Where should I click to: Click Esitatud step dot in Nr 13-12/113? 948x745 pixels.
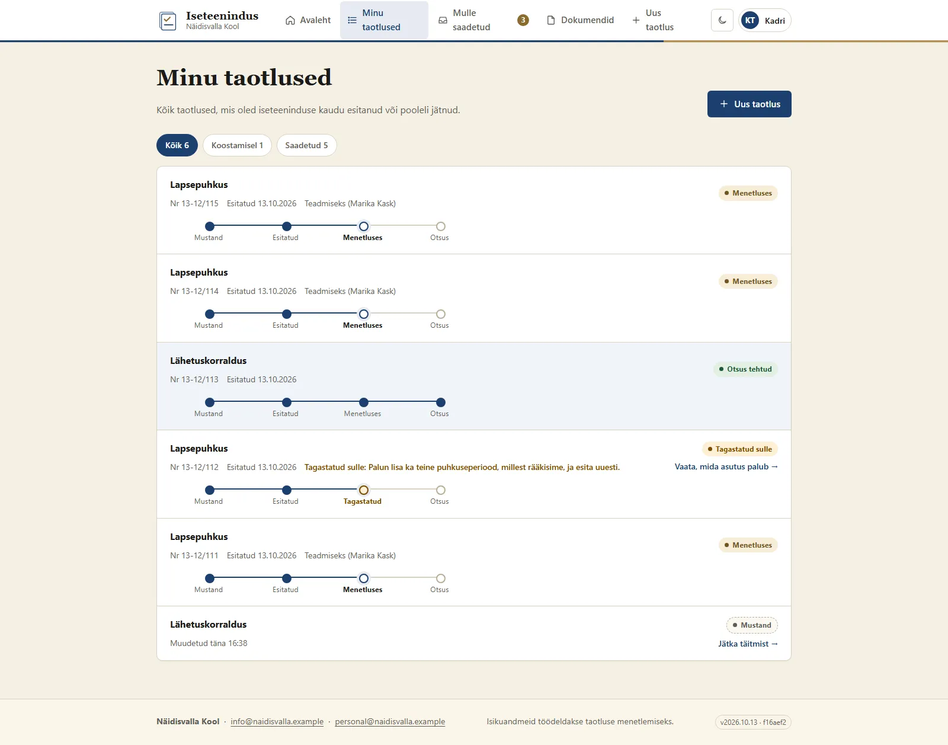click(287, 402)
